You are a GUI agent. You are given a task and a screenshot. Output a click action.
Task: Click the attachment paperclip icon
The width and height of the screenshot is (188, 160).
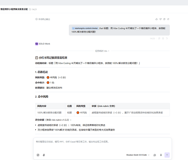(x=44, y=155)
